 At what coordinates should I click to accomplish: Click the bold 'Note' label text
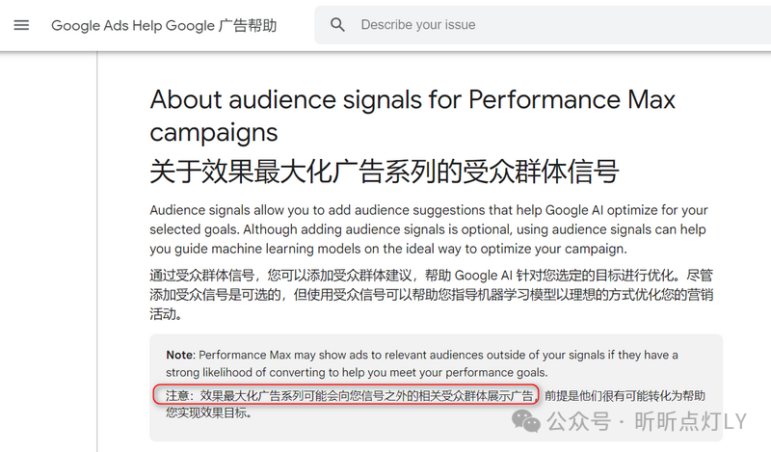[x=180, y=355]
